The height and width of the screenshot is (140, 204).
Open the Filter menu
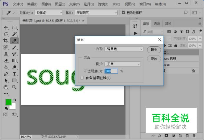point(103,4)
